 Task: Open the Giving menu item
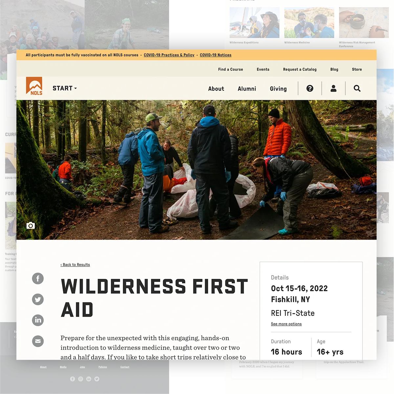pyautogui.click(x=278, y=89)
